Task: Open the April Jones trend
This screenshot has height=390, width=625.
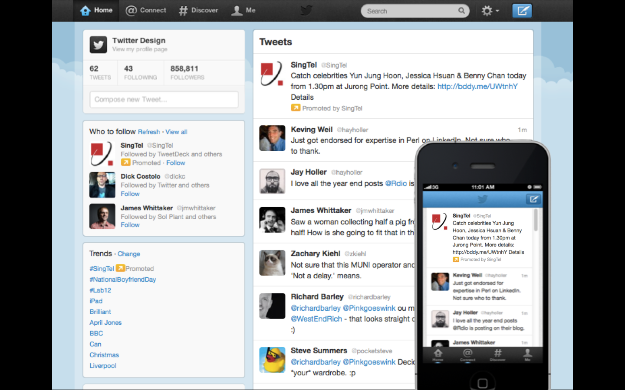Action: pos(105,323)
